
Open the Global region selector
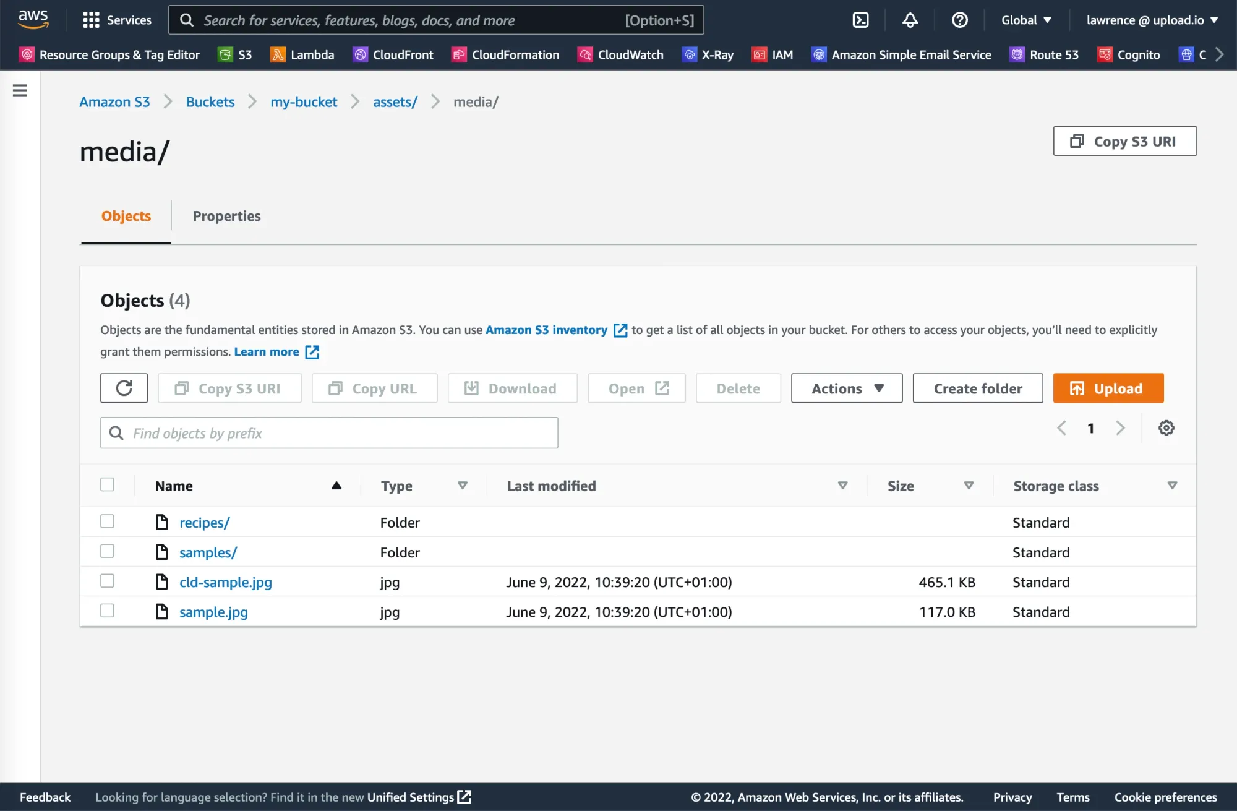pyautogui.click(x=1026, y=20)
